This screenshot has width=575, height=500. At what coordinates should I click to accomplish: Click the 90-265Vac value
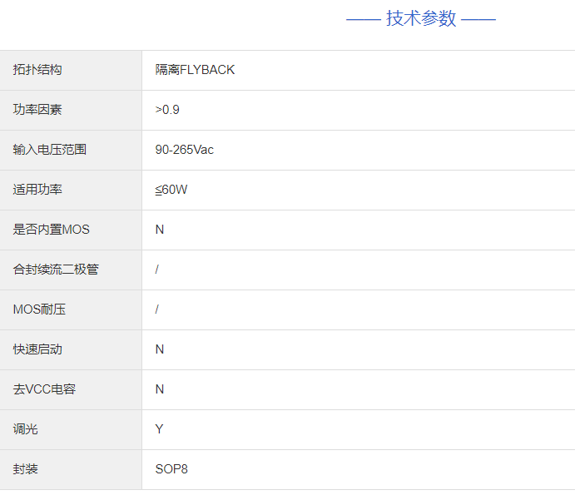tap(184, 150)
